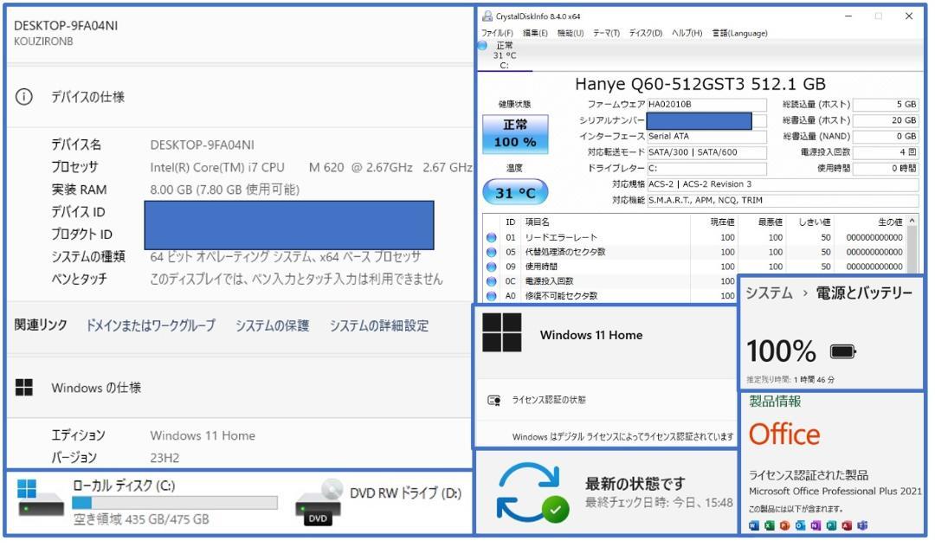The height and width of the screenshot is (547, 935).
Task: Open システムの保護 link
Action: coord(272,326)
